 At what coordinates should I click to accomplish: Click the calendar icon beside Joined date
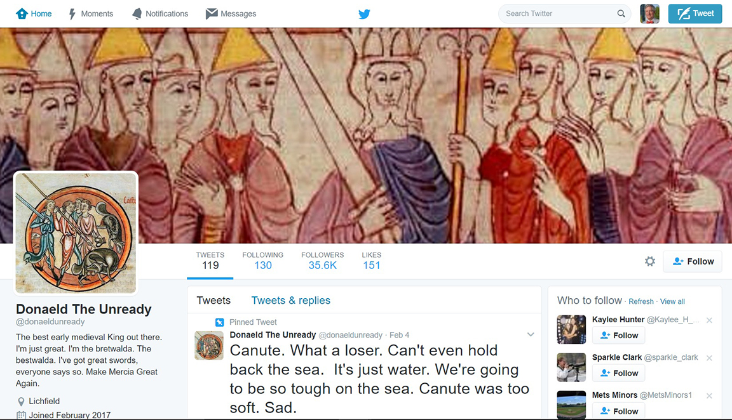tap(21, 416)
